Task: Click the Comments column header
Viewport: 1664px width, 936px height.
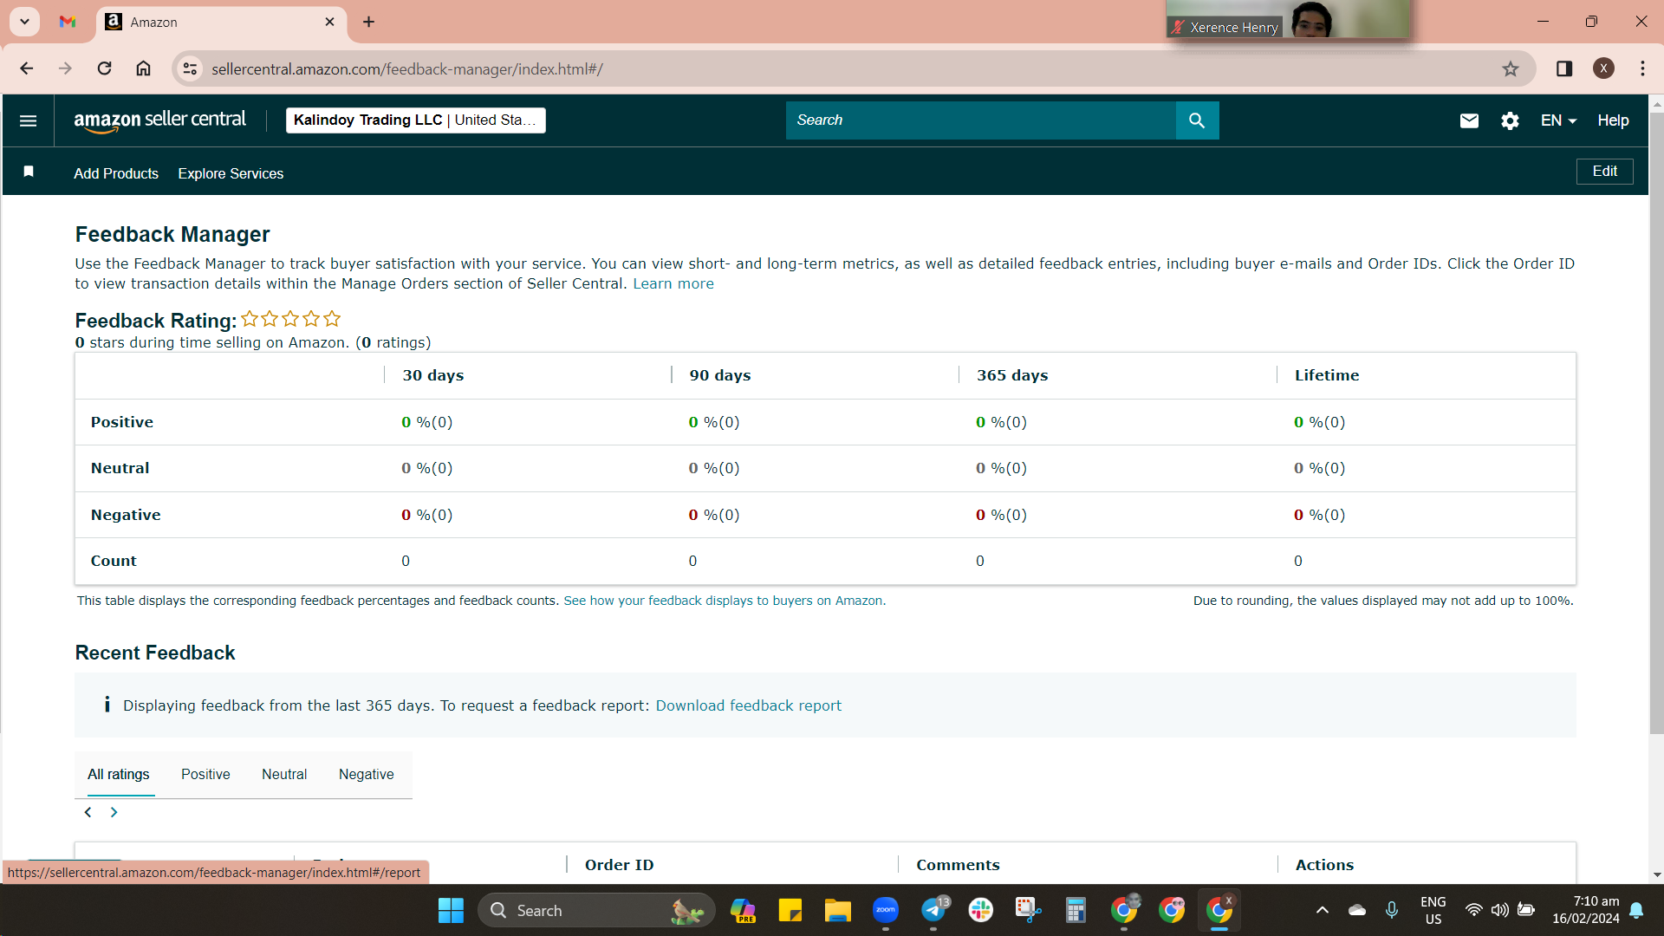Action: point(958,865)
